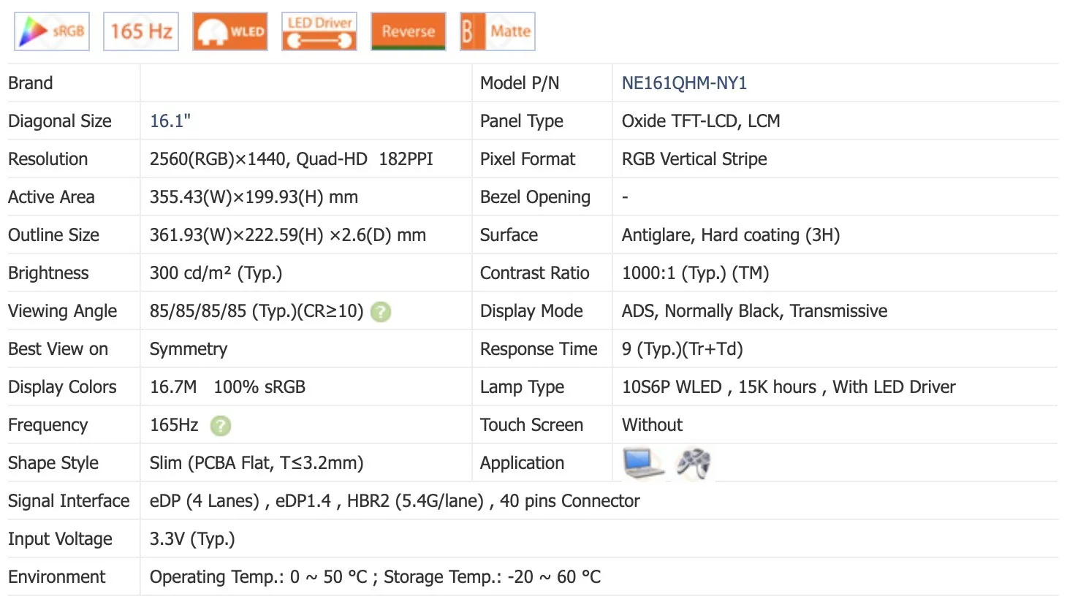This screenshot has height=599, width=1067.
Task: Click the "355.43(W)×199.93(H) mm" active area value
Action: click(x=254, y=197)
